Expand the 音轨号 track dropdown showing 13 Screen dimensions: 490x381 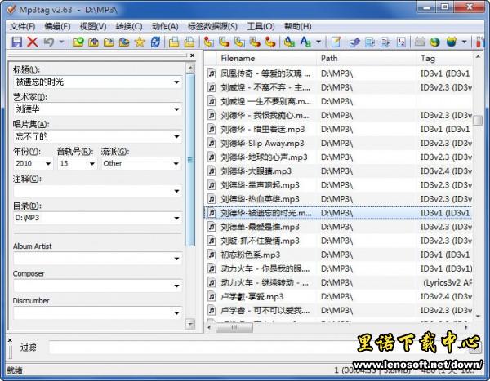92,164
